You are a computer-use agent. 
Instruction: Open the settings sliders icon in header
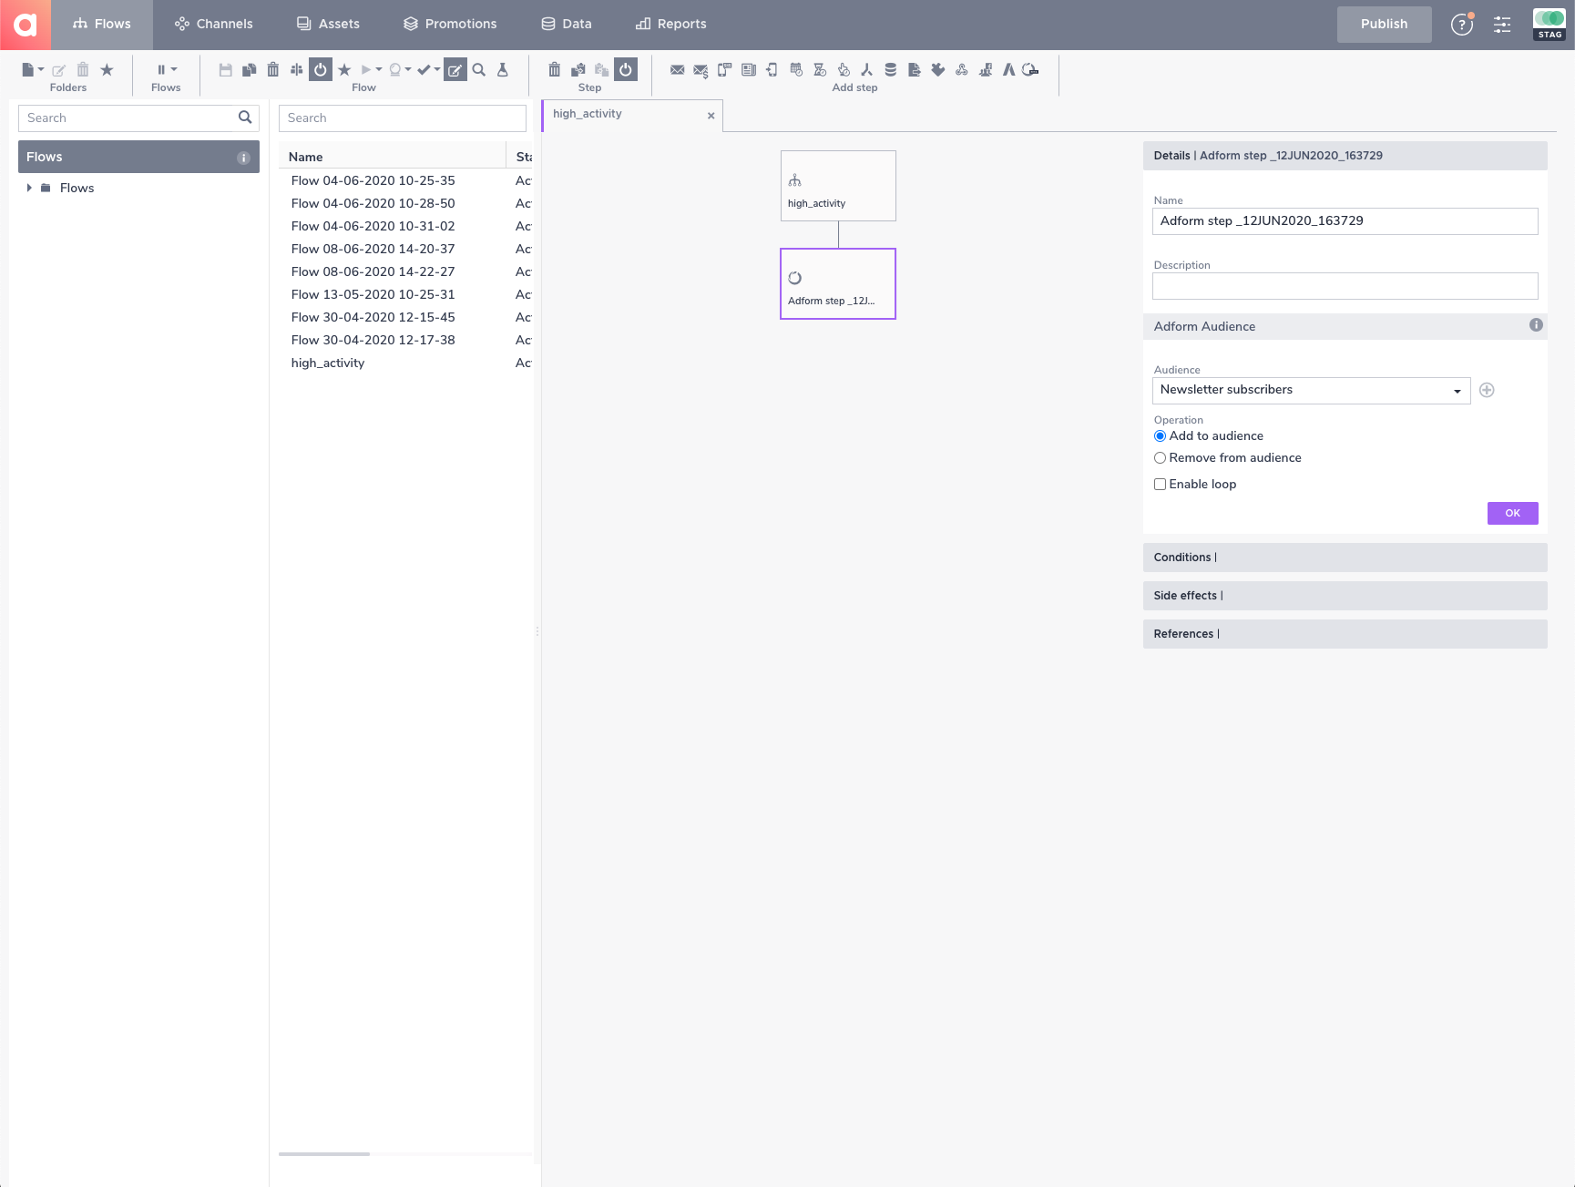(x=1502, y=25)
